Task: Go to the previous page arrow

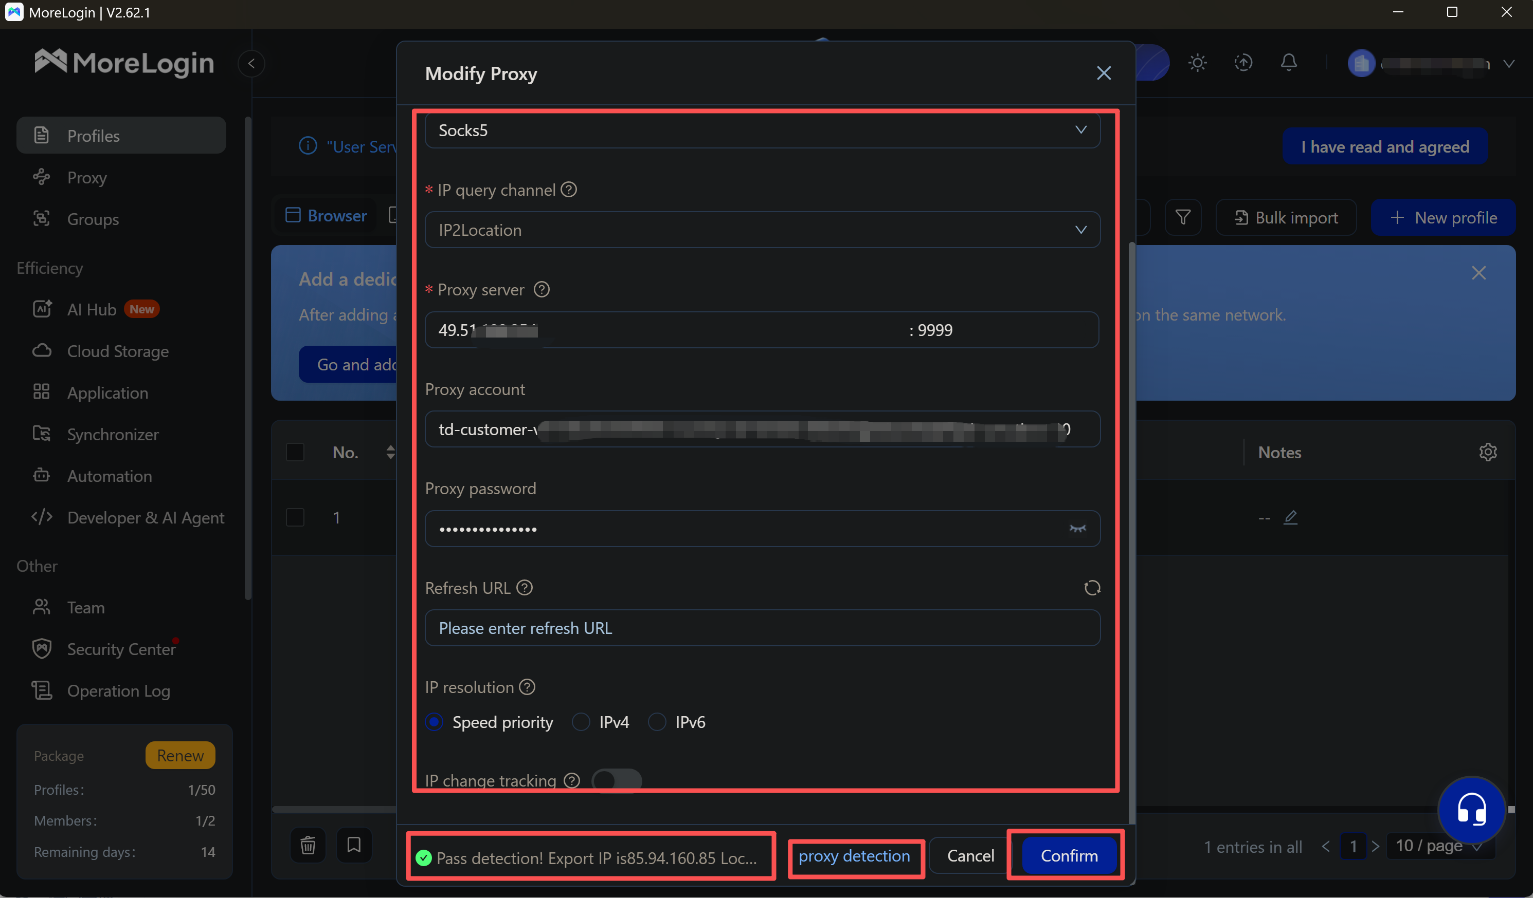Action: [x=1326, y=846]
